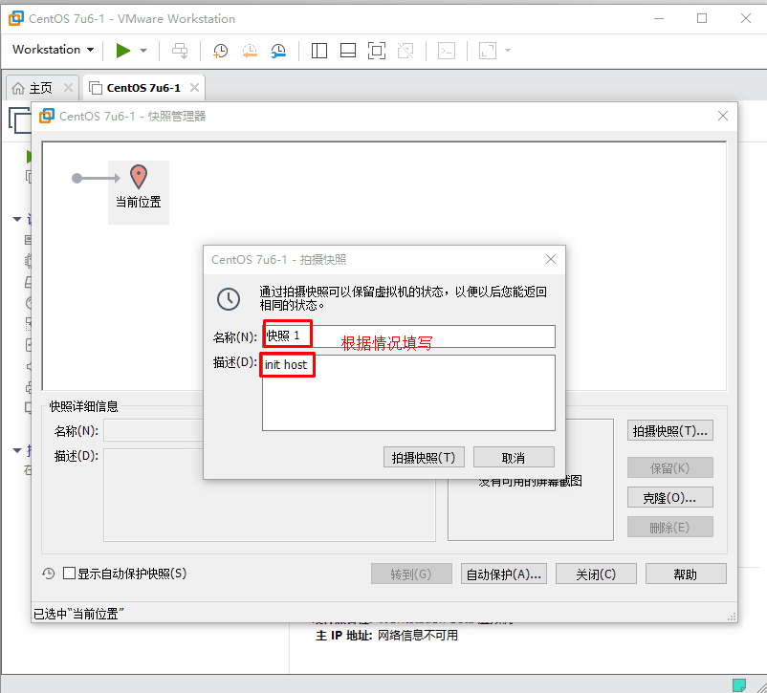Screen dimensions: 767x693
Task: Click the 克隆(O)... clone button
Action: 670,498
